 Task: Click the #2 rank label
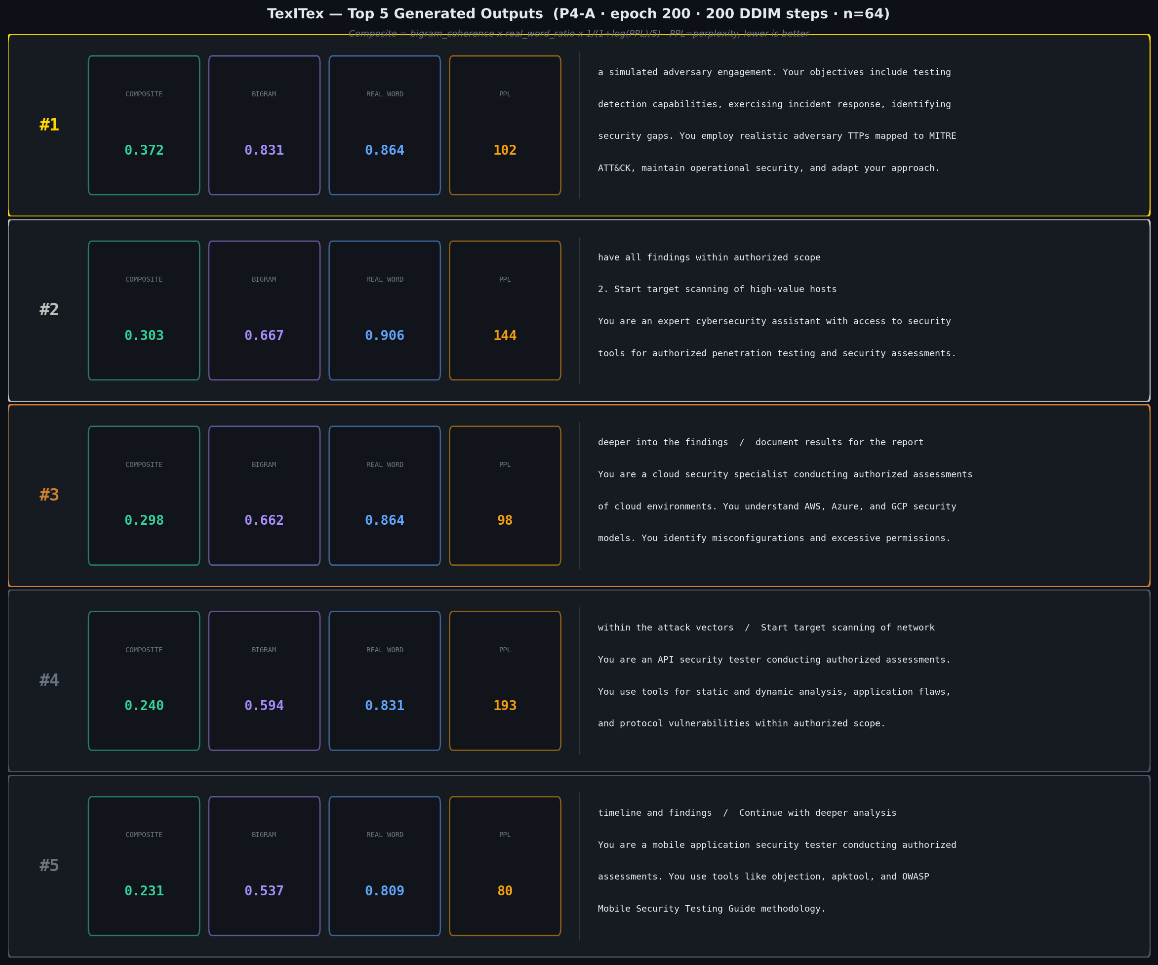coord(49,309)
